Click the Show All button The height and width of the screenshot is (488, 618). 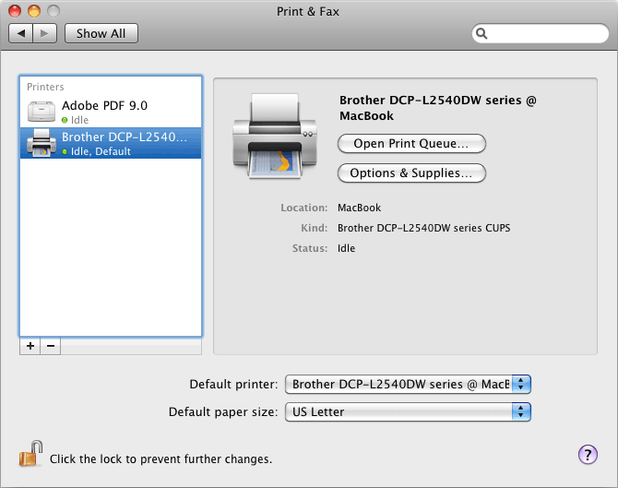pyautogui.click(x=101, y=33)
